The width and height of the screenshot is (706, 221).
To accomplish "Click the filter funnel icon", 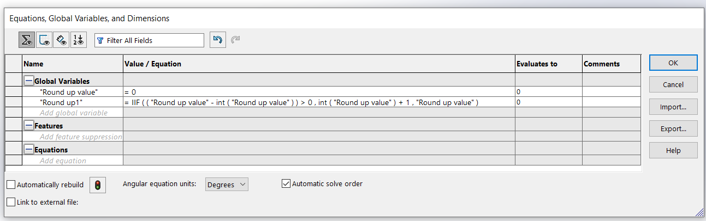I will [x=100, y=41].
